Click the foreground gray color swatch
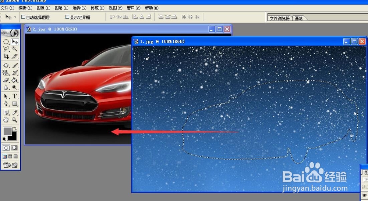The width and height of the screenshot is (368, 201). pyautogui.click(x=7, y=131)
